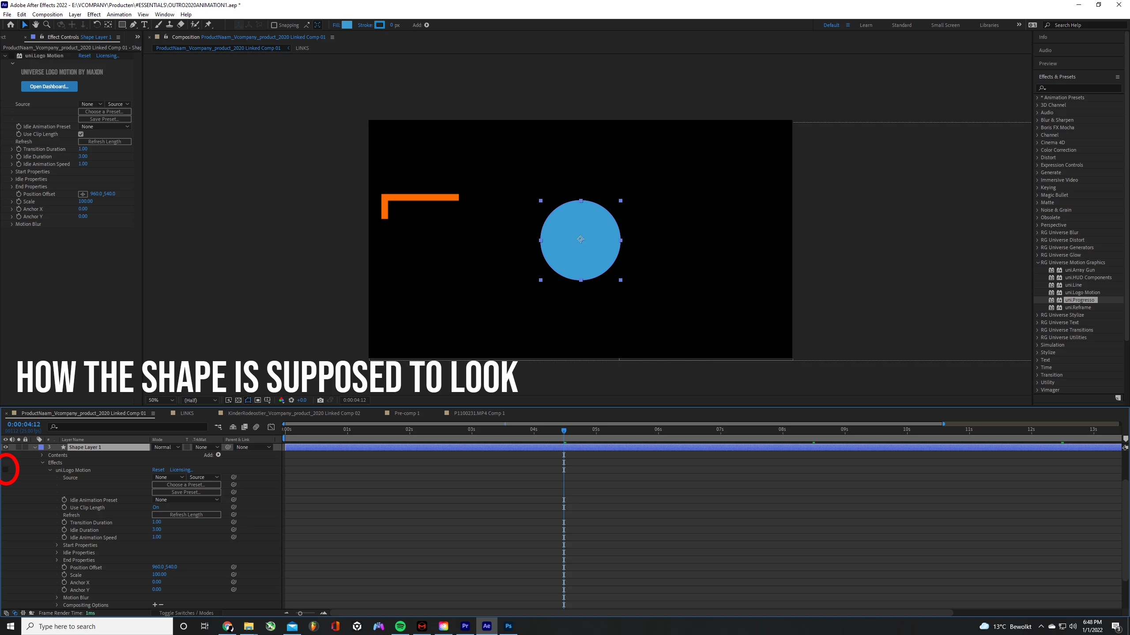The width and height of the screenshot is (1130, 635).
Task: Select the Rectangle shape tool
Action: [122, 25]
